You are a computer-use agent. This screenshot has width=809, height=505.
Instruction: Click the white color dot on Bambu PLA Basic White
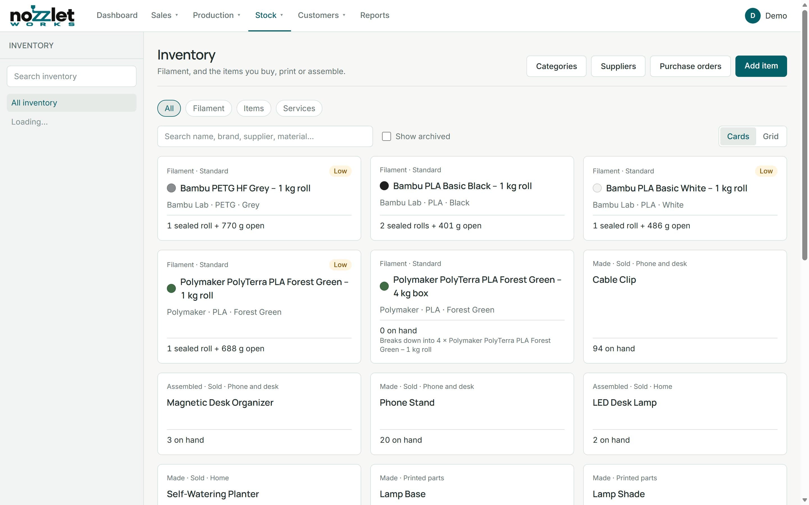(x=597, y=188)
